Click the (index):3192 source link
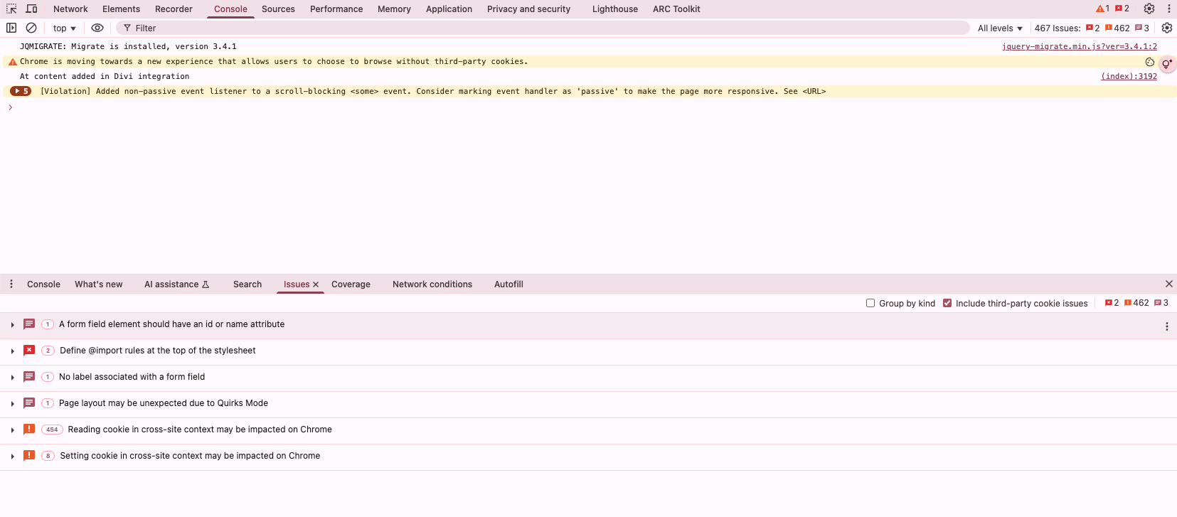Image resolution: width=1177 pixels, height=517 pixels. click(1129, 76)
